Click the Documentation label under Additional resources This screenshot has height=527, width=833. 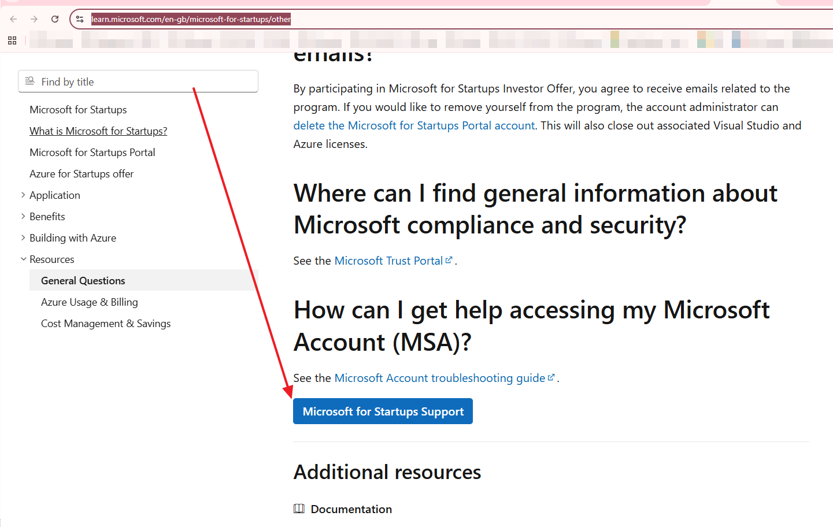(351, 509)
